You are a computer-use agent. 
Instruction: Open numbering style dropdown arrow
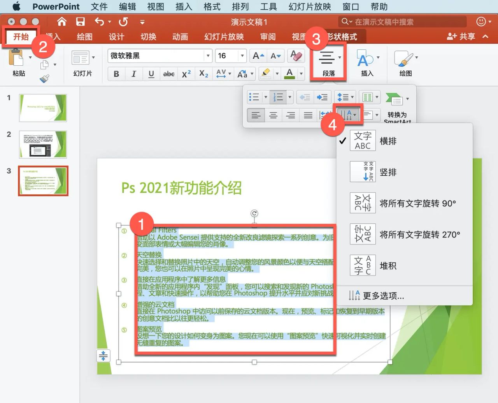290,97
